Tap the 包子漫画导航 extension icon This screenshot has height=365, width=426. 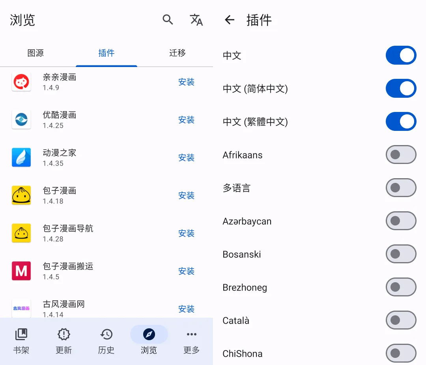tap(21, 233)
